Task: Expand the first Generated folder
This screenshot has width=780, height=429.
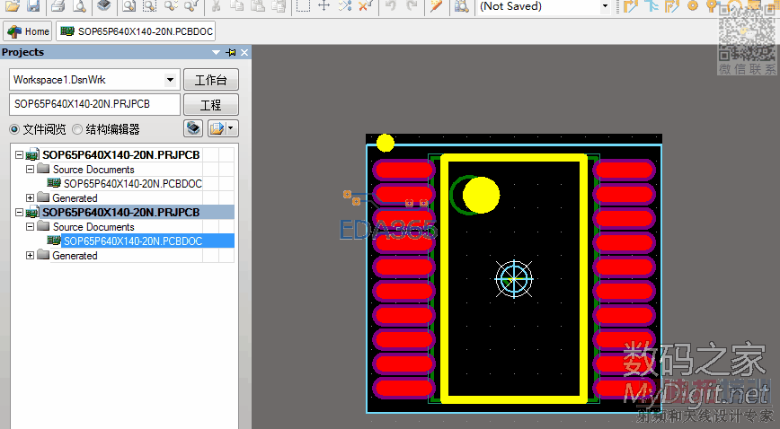Action: [30, 198]
